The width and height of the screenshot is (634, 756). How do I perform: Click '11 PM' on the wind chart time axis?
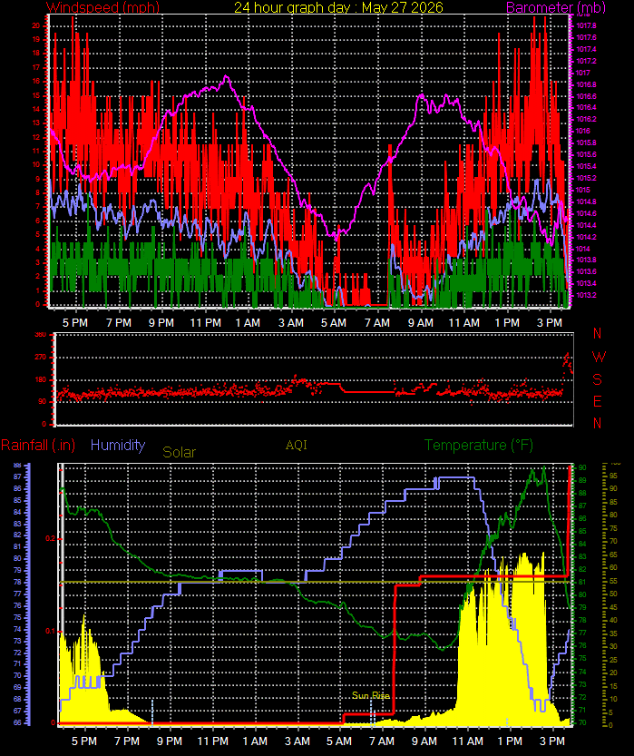click(x=206, y=322)
